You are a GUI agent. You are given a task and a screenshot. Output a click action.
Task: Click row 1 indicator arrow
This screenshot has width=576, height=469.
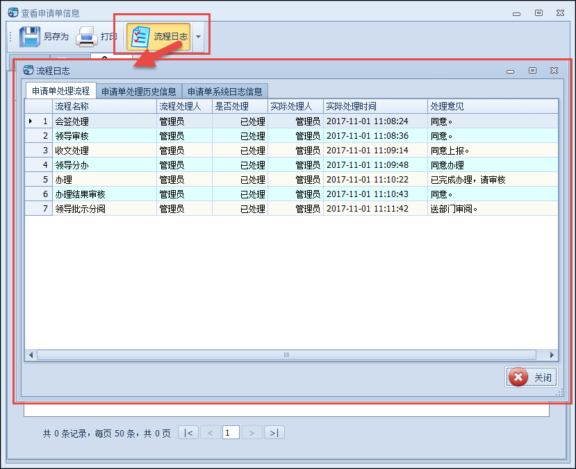click(31, 121)
